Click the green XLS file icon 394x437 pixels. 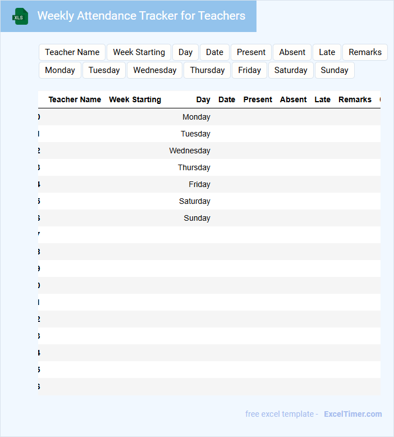(20, 16)
